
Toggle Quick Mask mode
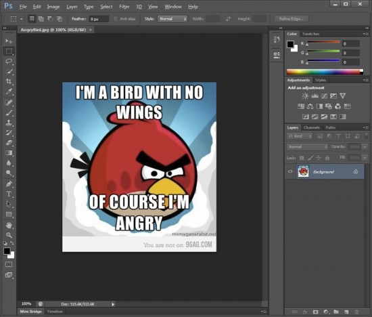(x=9, y=264)
